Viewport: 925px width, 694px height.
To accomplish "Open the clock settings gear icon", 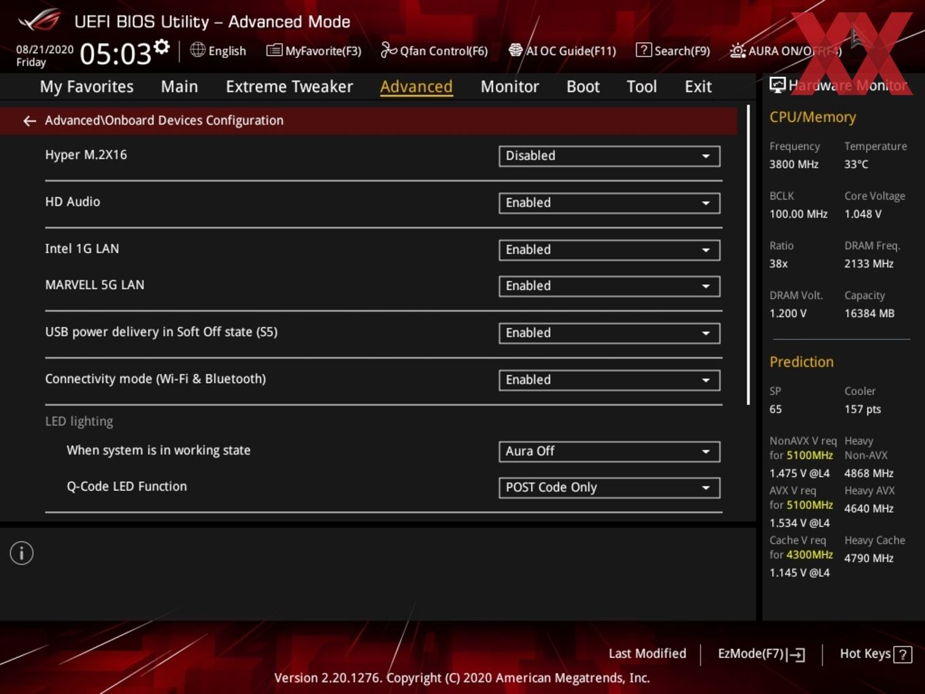I will point(161,47).
